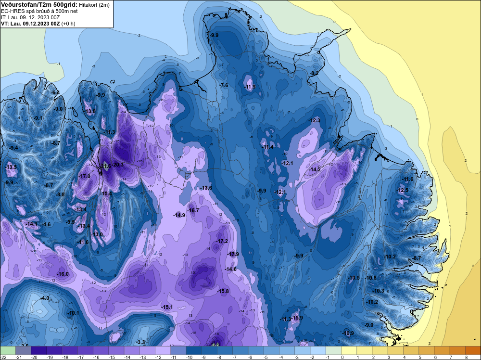Click the -7 legend swatch
This screenshot has height=360, width=481.
coord(240,350)
